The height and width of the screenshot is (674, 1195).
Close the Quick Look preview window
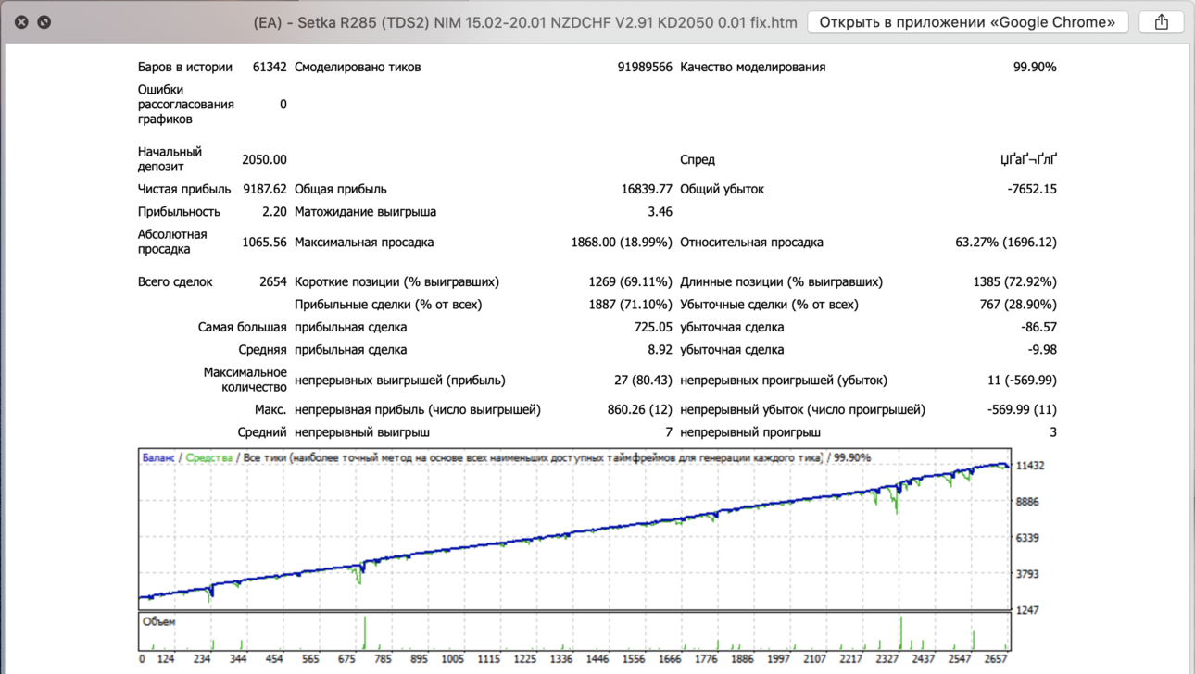click(x=21, y=21)
